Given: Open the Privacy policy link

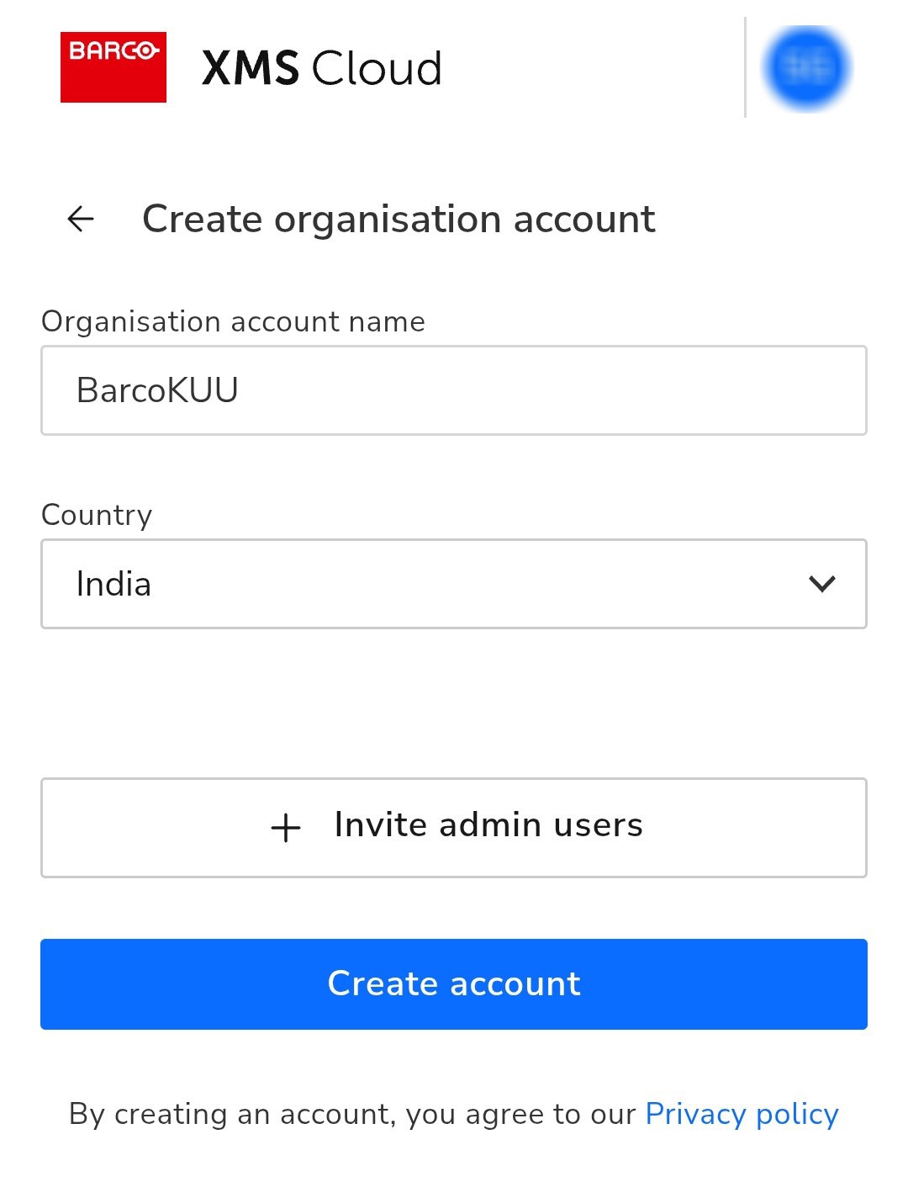Looking at the screenshot, I should [x=742, y=1114].
